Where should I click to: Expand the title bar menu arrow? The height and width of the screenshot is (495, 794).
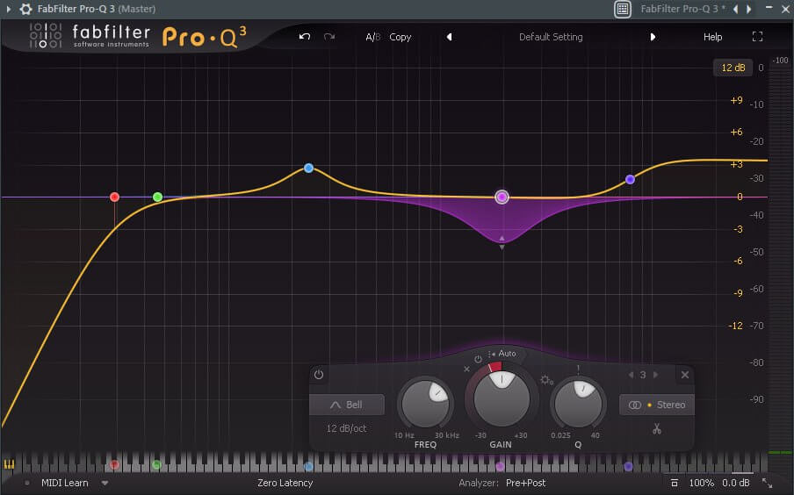(8, 9)
